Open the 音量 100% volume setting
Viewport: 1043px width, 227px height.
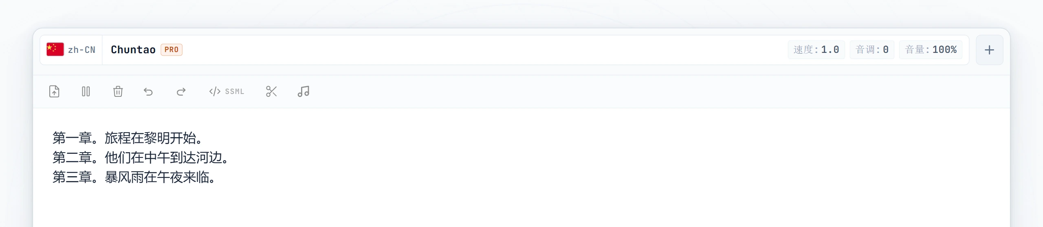click(931, 50)
